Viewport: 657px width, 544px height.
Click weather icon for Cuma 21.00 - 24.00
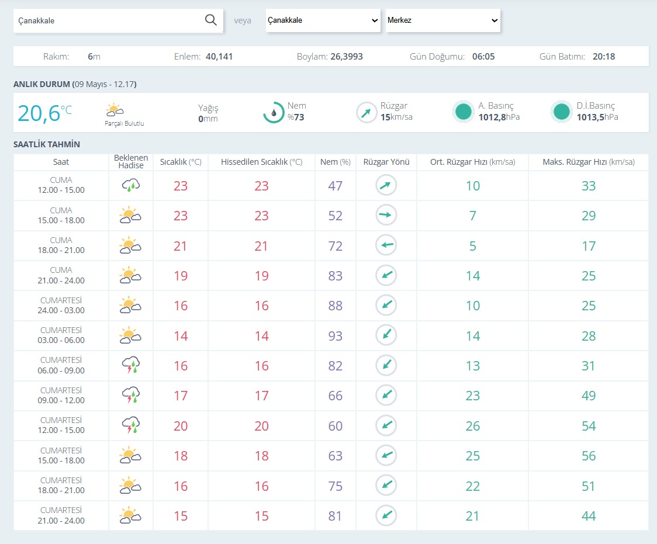130,275
